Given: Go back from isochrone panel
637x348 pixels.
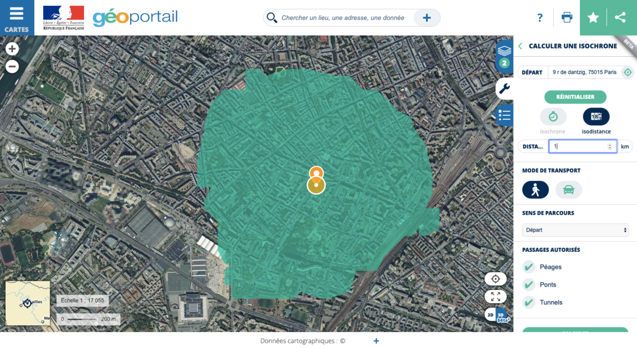Looking at the screenshot, I should (x=520, y=46).
